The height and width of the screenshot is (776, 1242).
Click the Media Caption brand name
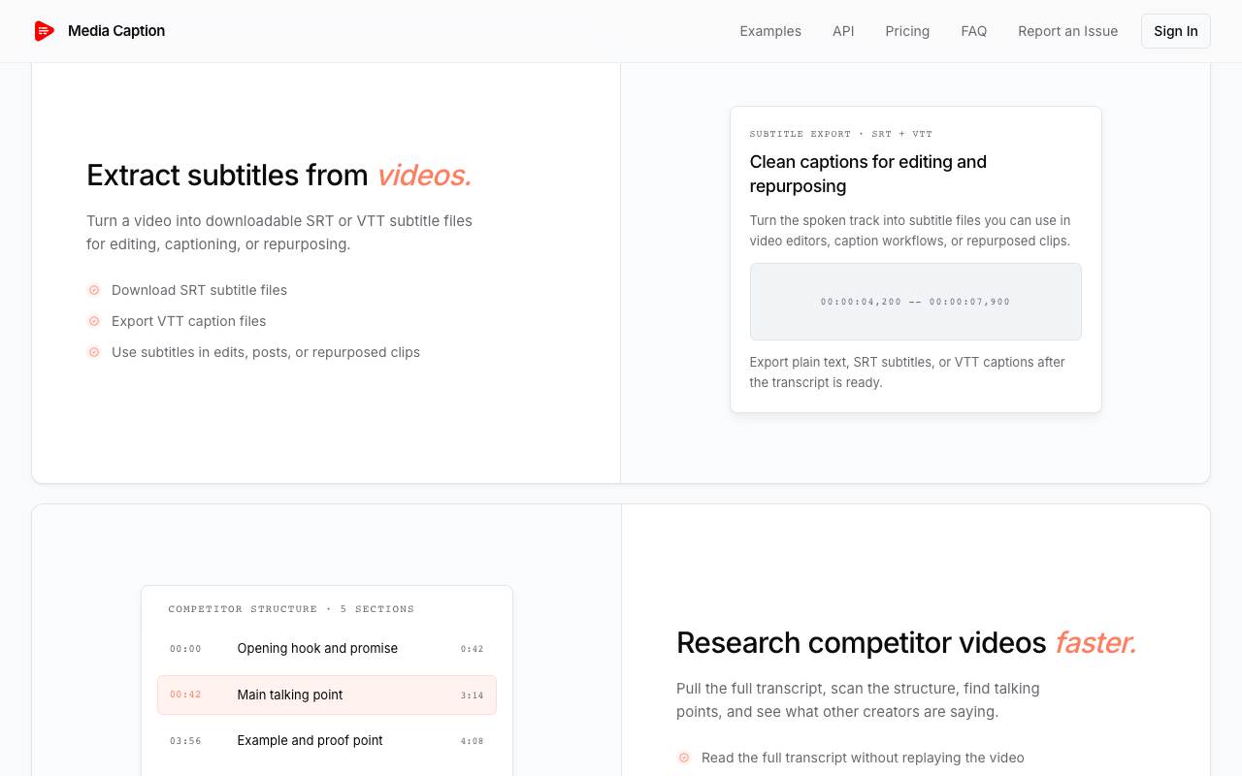(116, 31)
